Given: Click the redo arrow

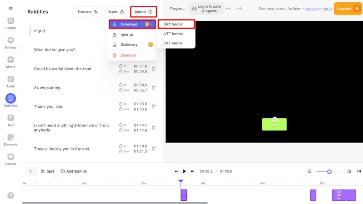Looking at the screenshot, I should point(239,9).
